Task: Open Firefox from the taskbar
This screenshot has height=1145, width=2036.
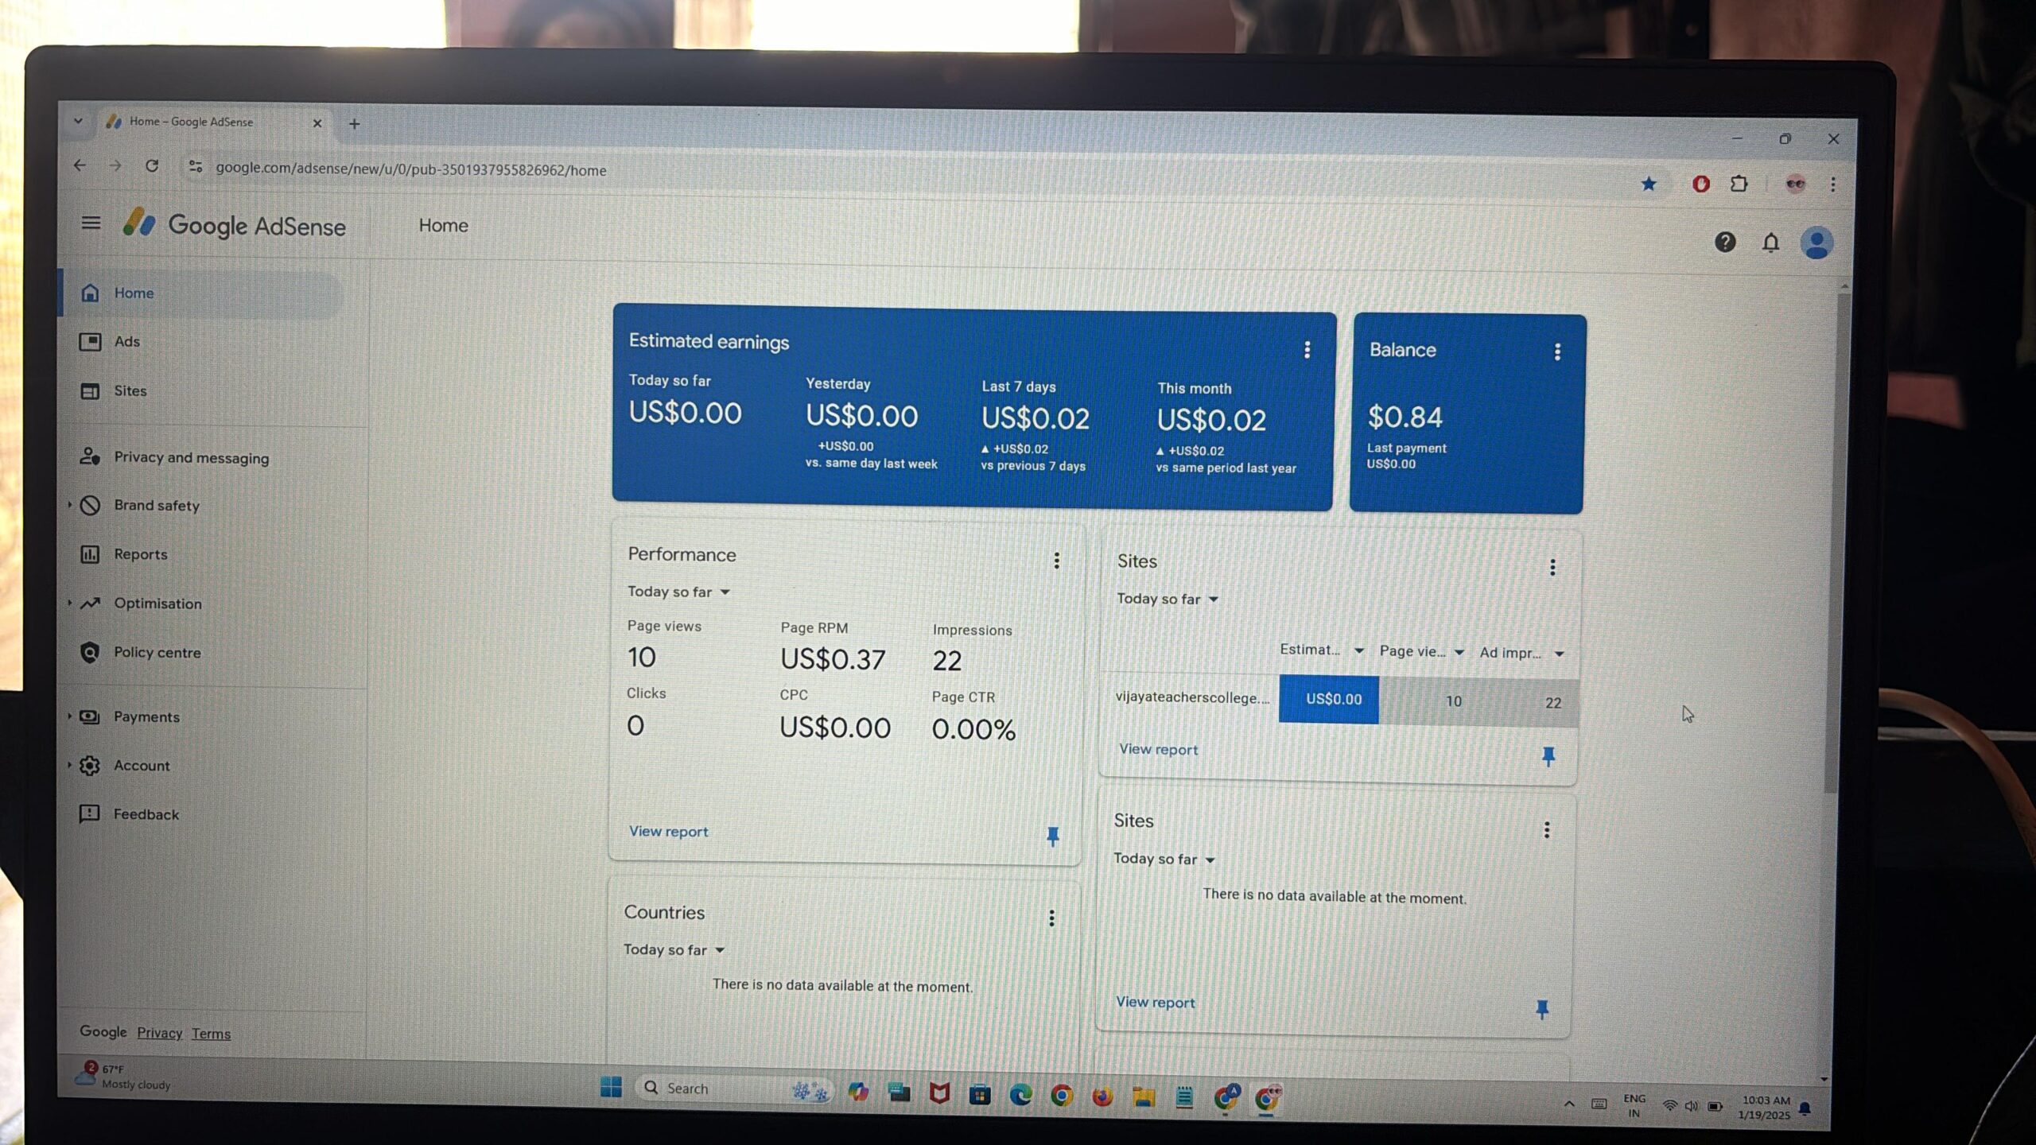Action: (x=1102, y=1097)
